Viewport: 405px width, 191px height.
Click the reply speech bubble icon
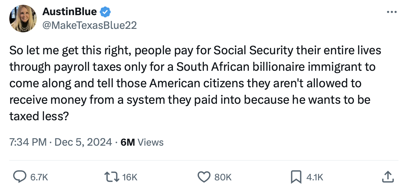[20, 177]
